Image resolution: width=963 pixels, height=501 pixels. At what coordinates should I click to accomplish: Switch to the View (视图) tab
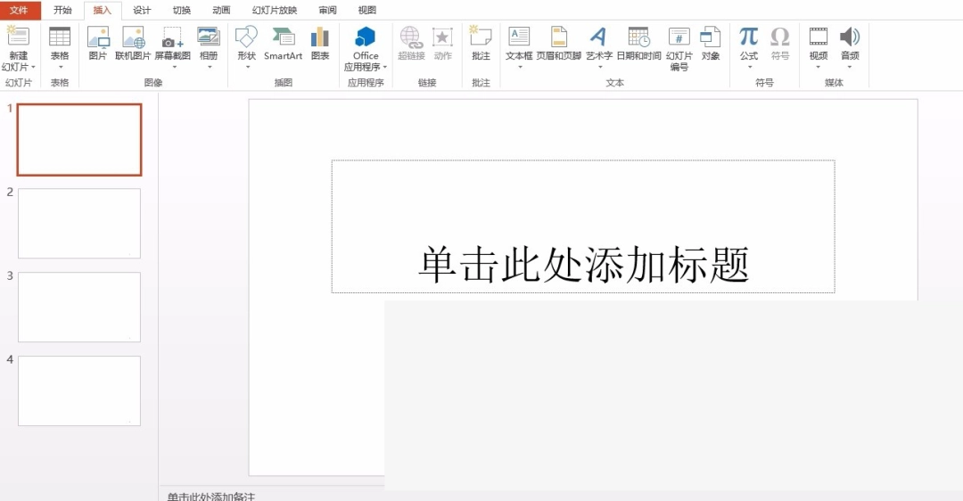point(367,10)
